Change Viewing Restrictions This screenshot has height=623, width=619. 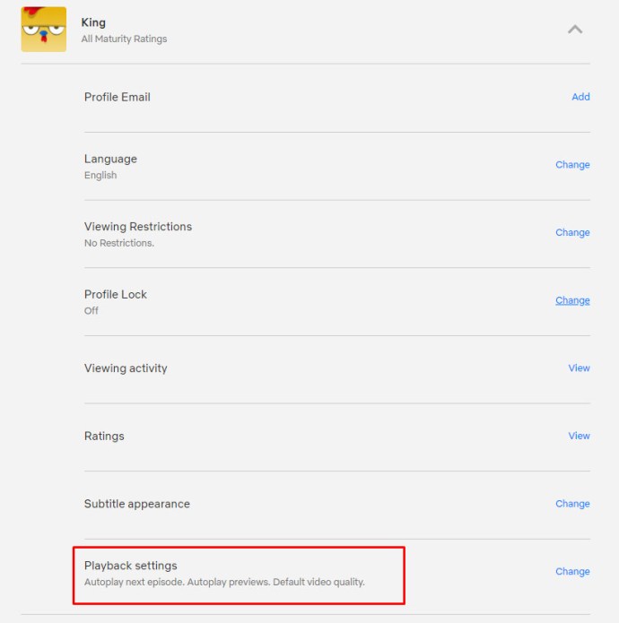click(x=572, y=232)
